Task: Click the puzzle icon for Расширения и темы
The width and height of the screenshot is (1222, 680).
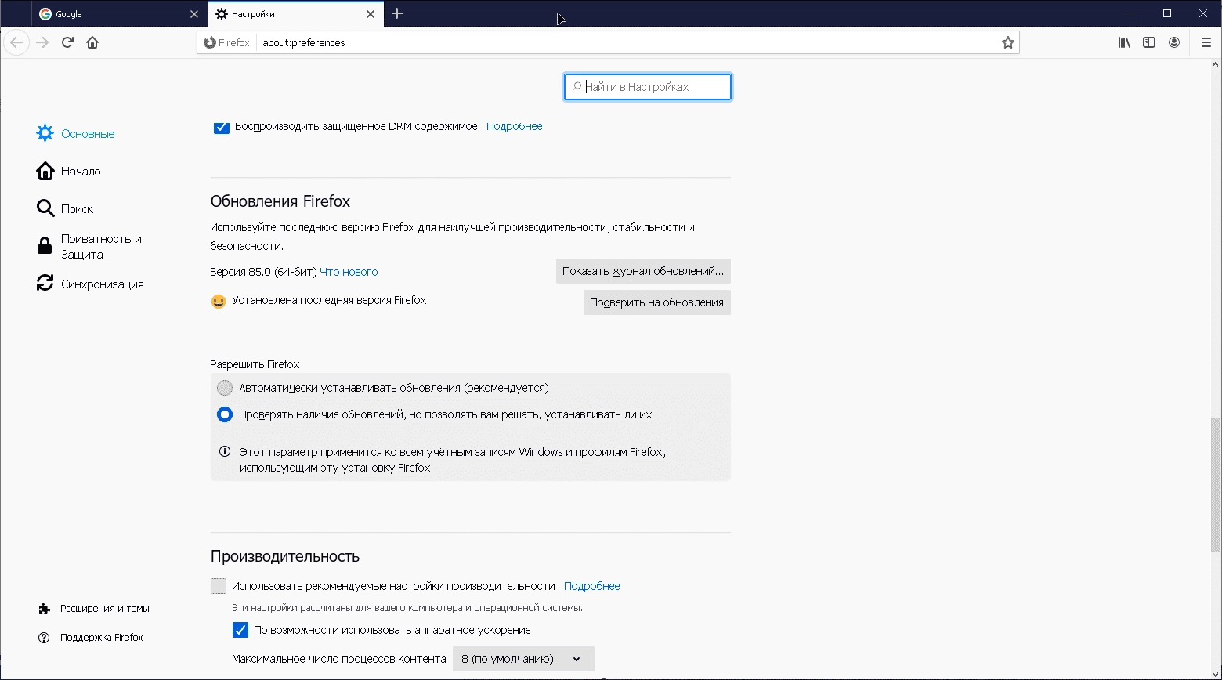Action: [44, 608]
